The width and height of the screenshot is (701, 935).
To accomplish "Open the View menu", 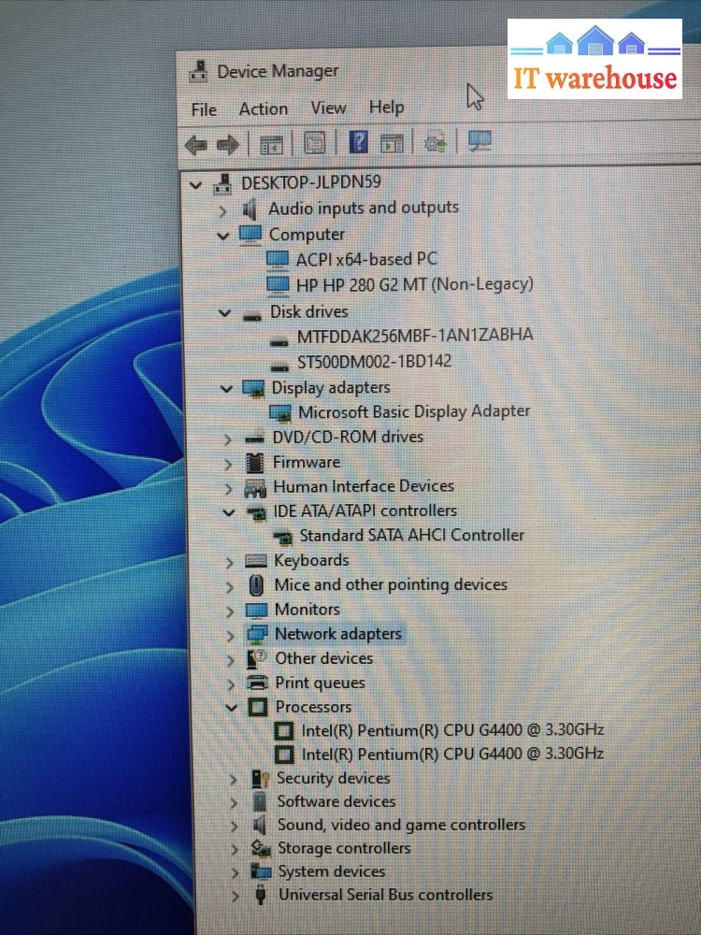I will point(328,108).
